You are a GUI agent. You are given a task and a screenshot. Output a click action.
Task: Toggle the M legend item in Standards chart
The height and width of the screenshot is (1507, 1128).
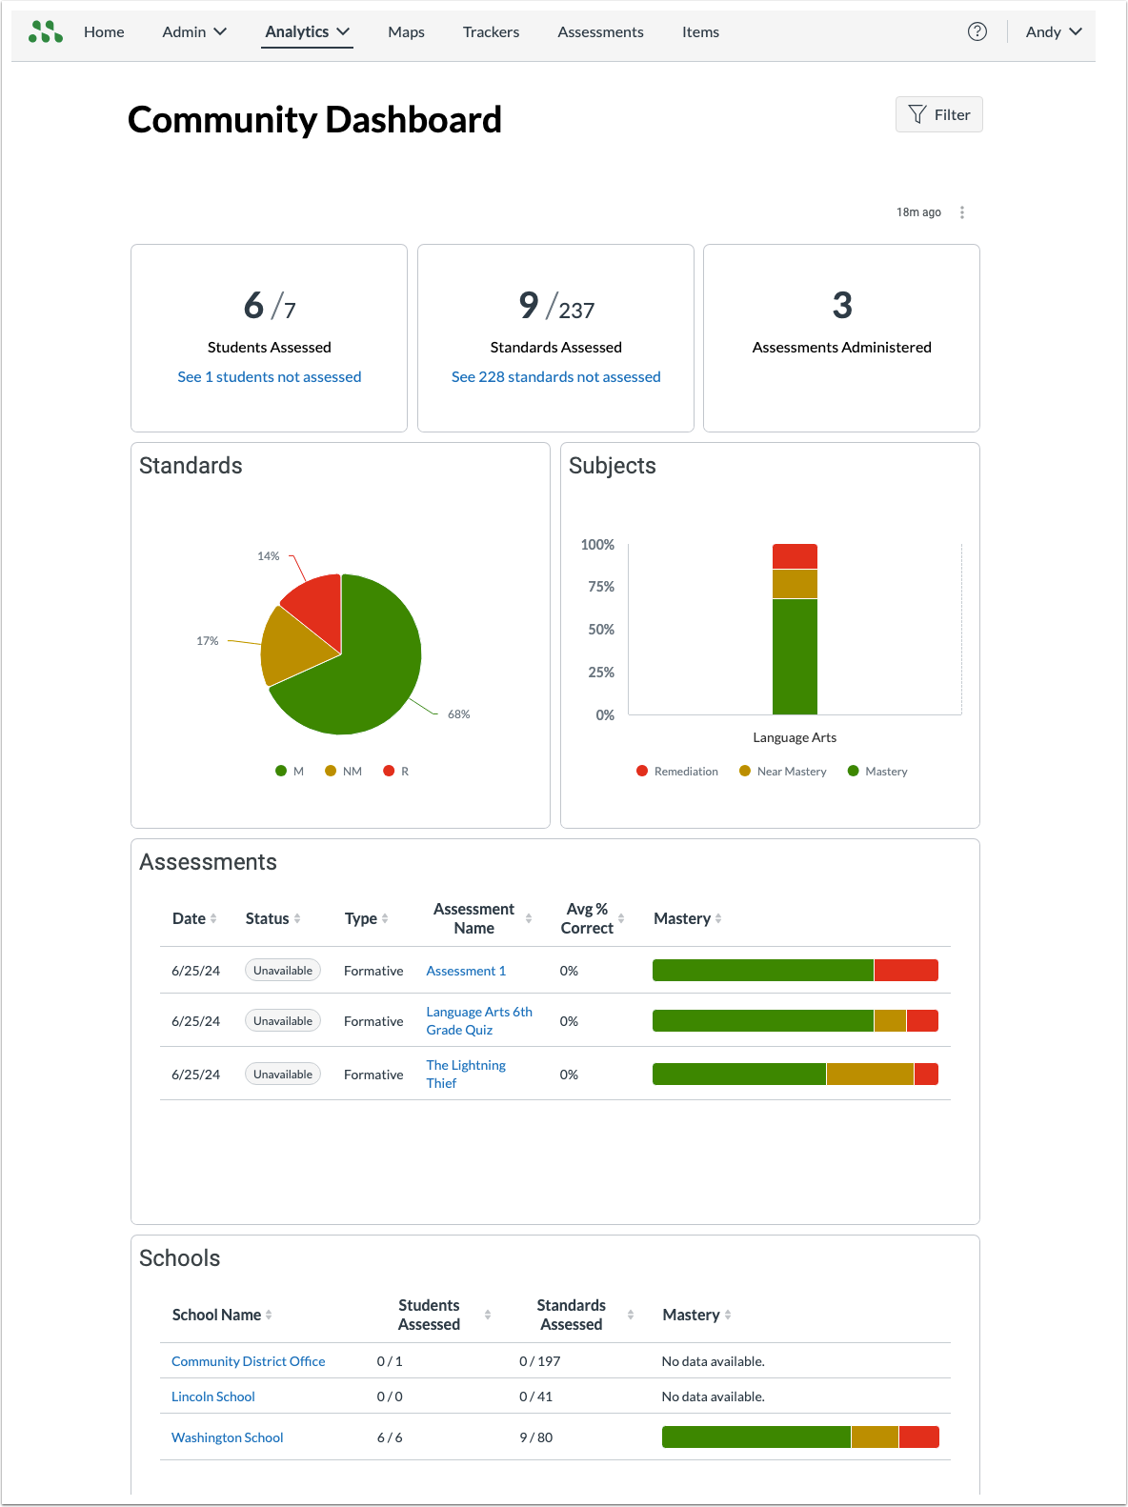[290, 772]
